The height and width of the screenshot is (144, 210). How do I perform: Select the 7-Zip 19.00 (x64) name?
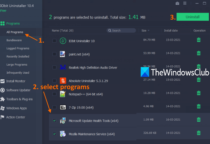[x=81, y=108]
